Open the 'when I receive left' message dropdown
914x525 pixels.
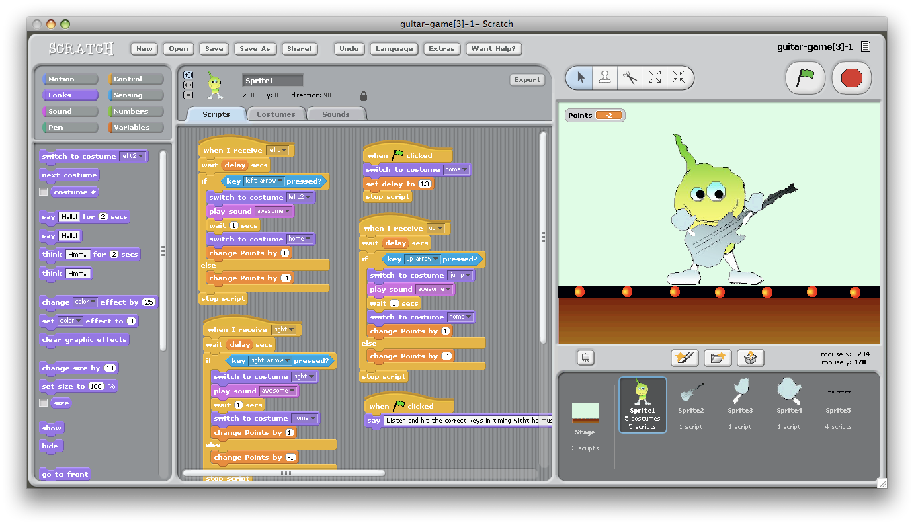[x=277, y=150]
